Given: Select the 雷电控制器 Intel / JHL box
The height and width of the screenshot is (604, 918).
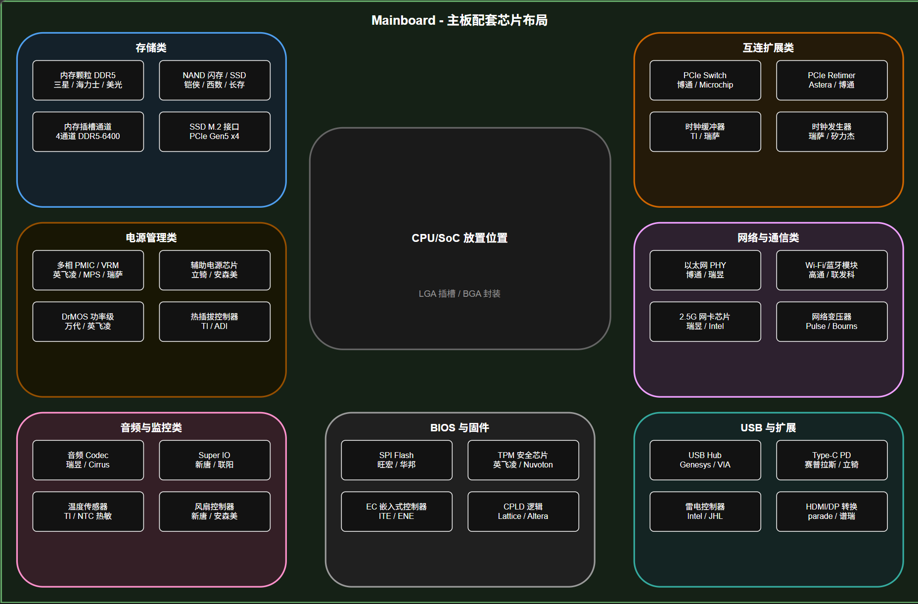Looking at the screenshot, I should point(705,511).
